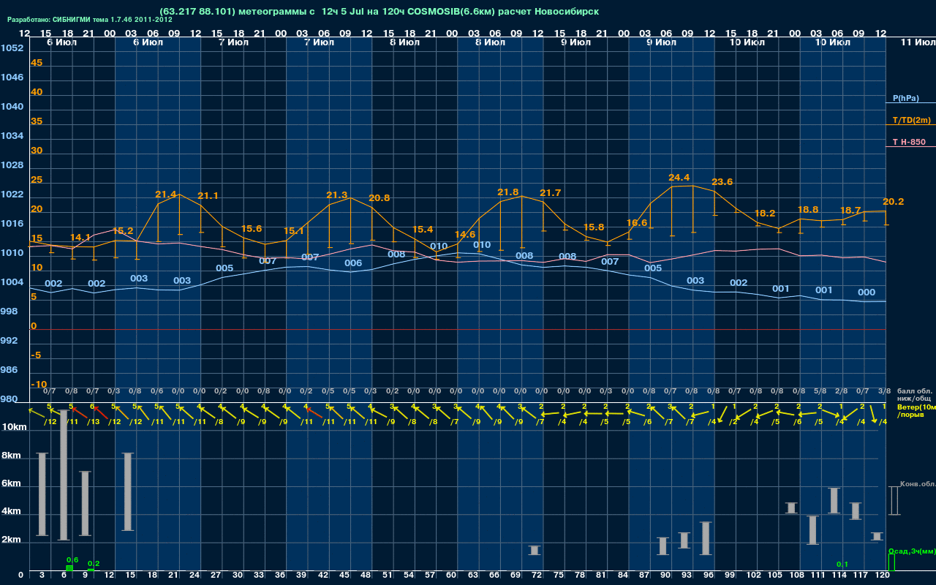This screenshot has width=936, height=585.
Task: Click the 20.8 temperature label
Action: 380,198
